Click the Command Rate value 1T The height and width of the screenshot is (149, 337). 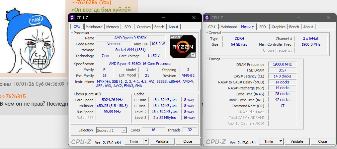click(x=283, y=106)
